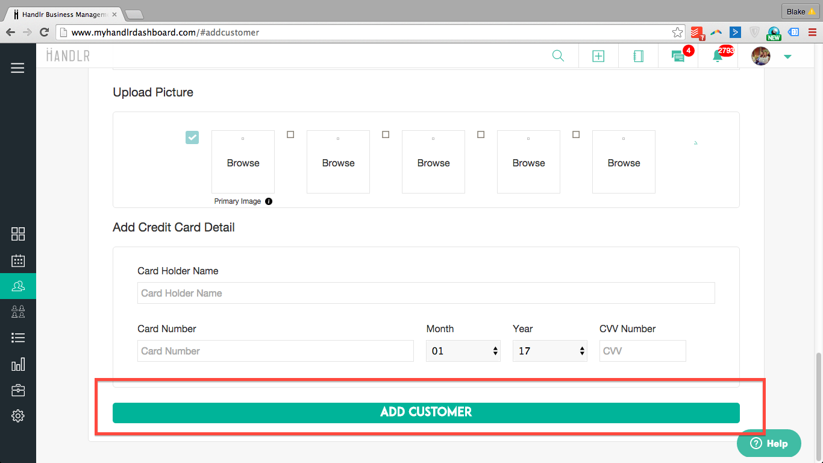The image size is (823, 463).
Task: Click the settings gear icon in sidebar
Action: [x=18, y=416]
